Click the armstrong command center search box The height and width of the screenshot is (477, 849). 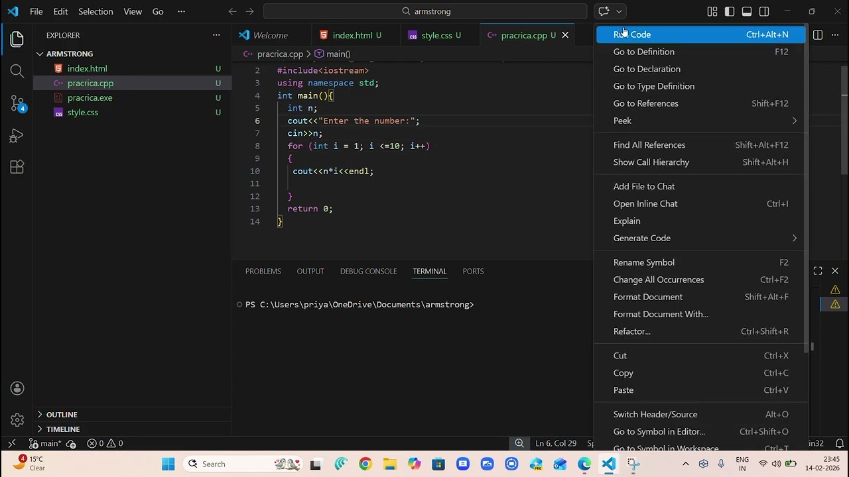click(x=425, y=11)
